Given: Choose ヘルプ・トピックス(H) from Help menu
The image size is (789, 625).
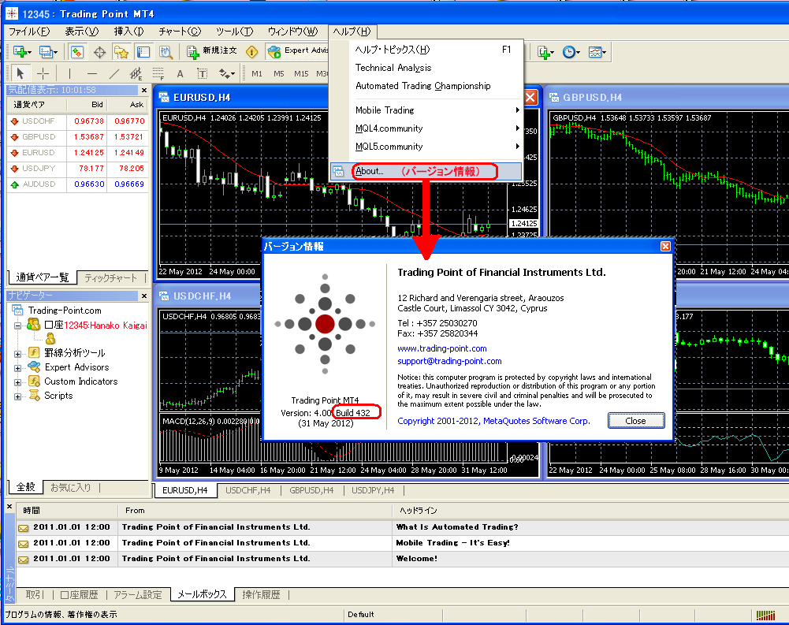Looking at the screenshot, I should tap(426, 50).
